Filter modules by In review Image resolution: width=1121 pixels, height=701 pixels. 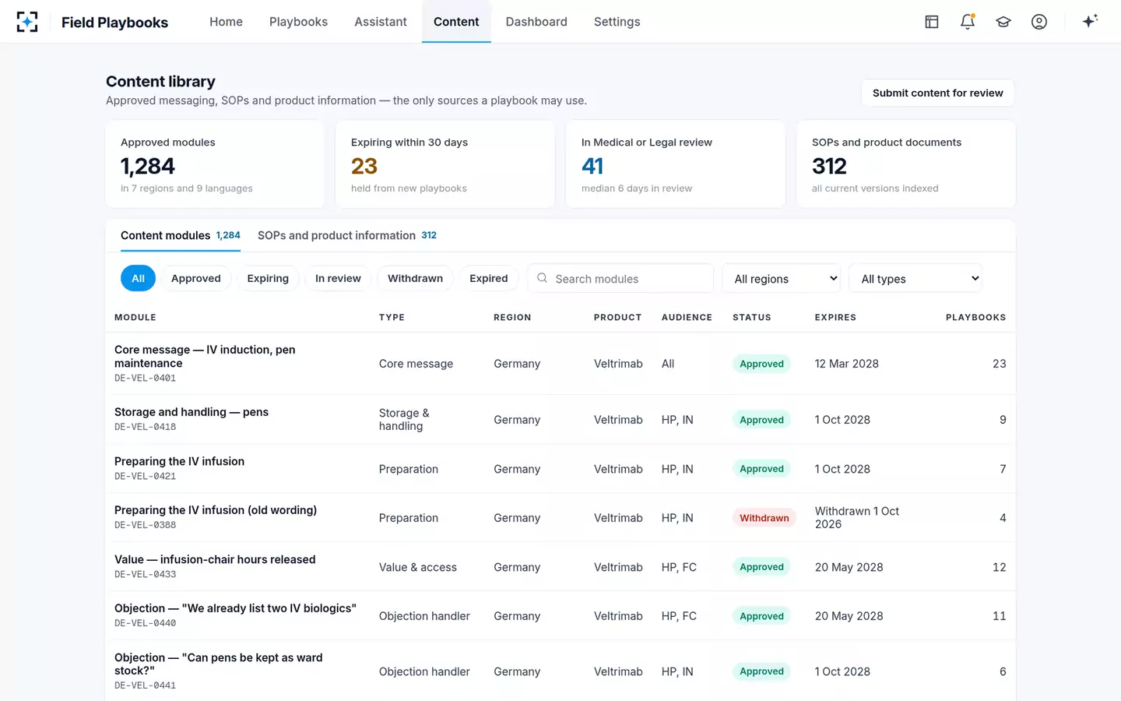[x=338, y=278]
